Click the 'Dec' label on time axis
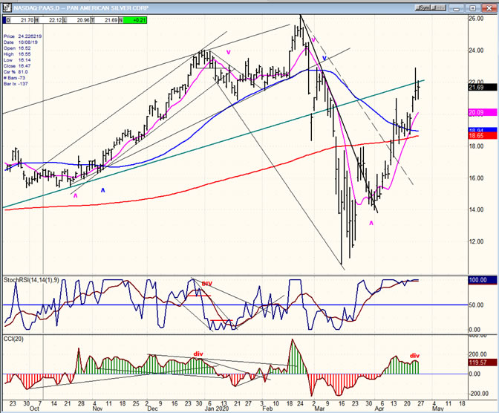Image resolution: width=499 pixels, height=413 pixels. pos(152,409)
